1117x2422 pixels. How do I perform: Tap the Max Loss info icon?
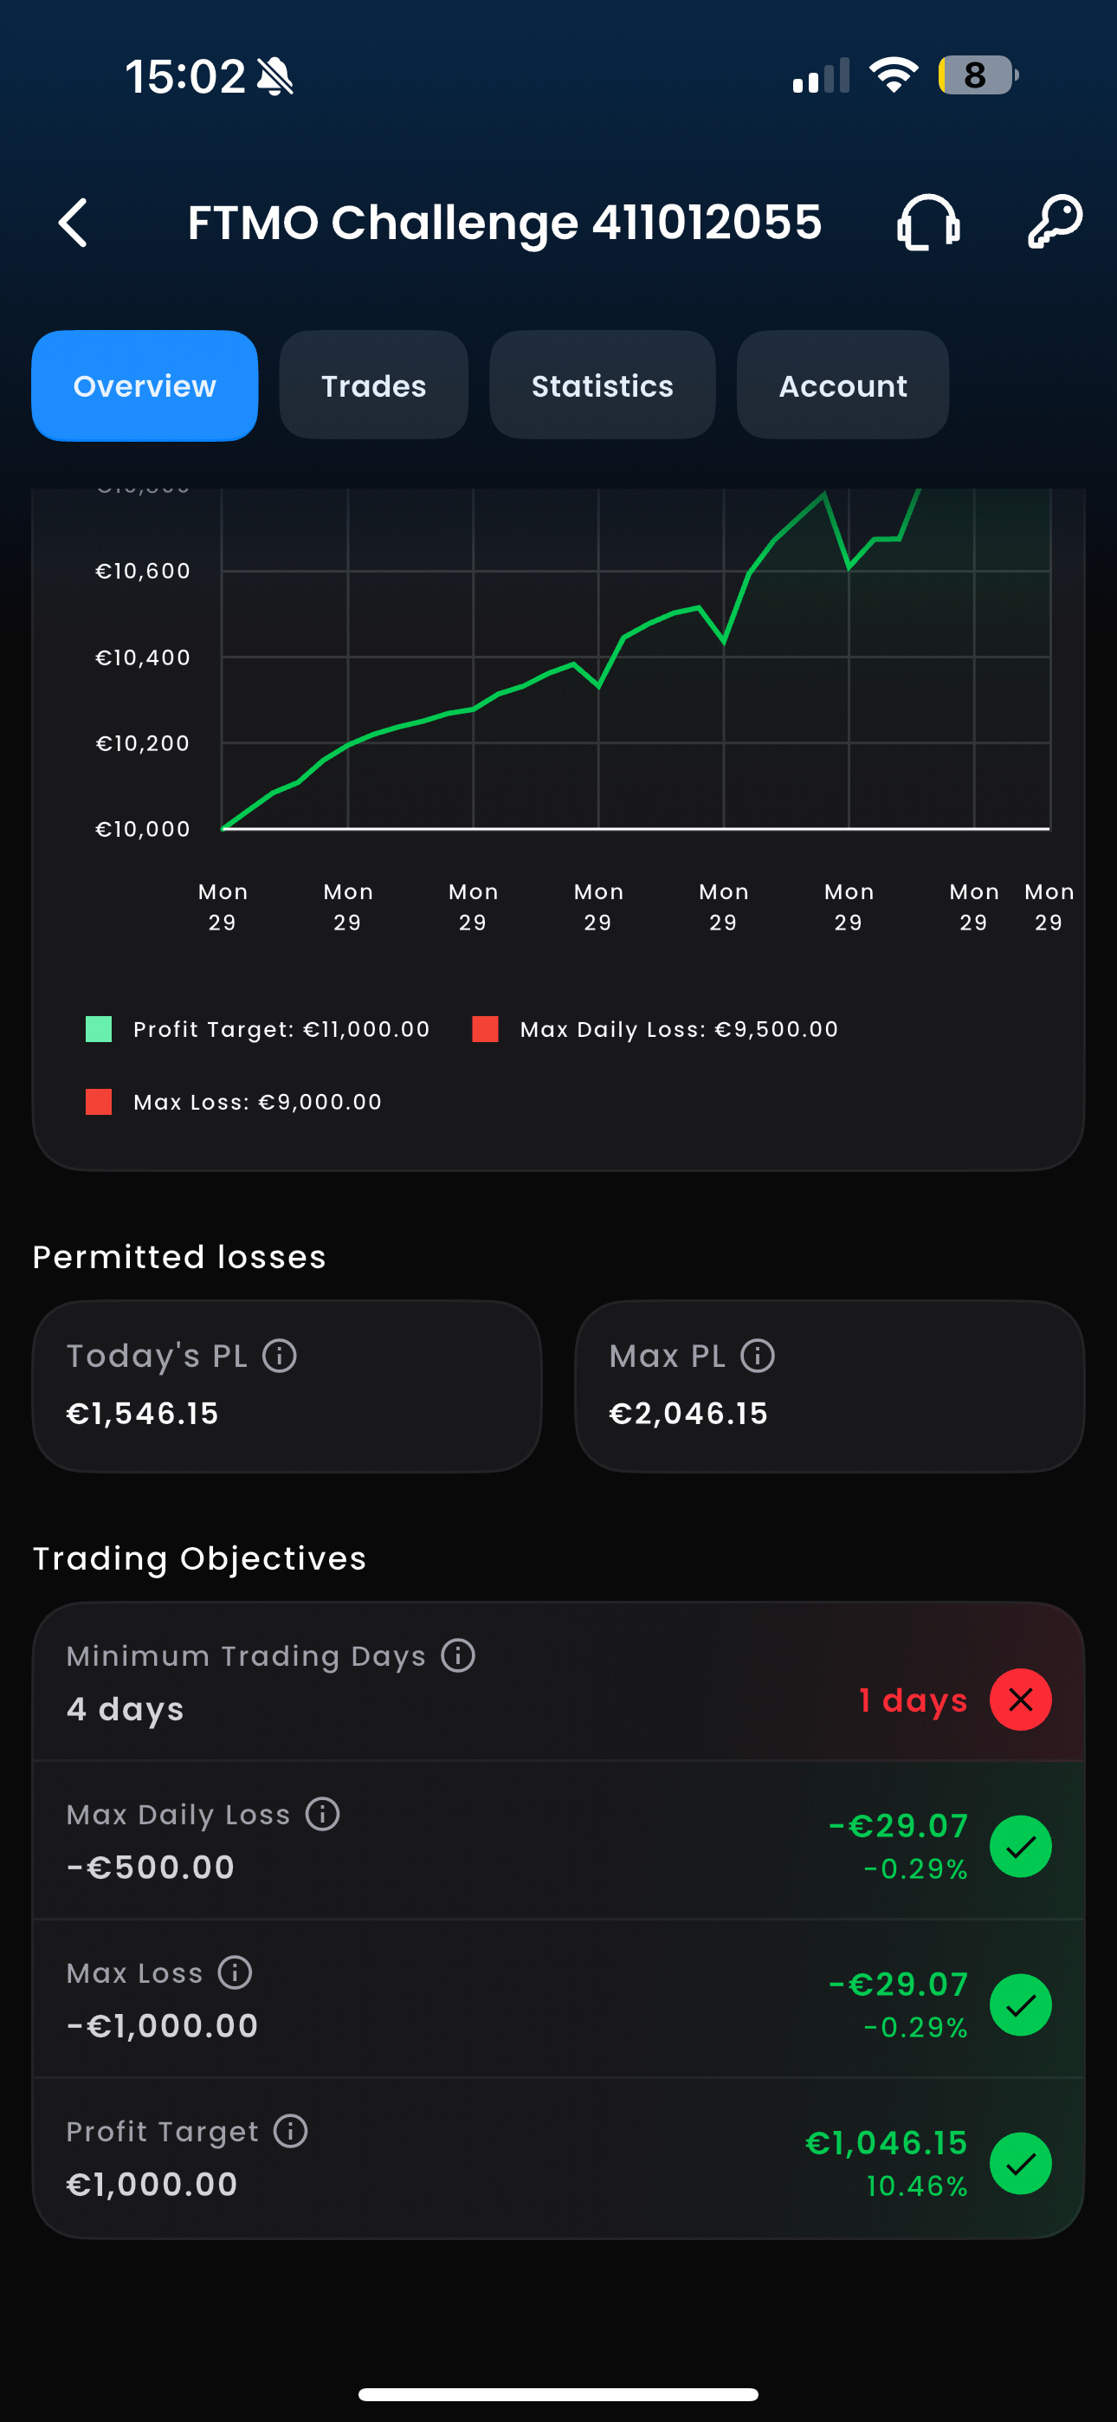coord(235,1972)
